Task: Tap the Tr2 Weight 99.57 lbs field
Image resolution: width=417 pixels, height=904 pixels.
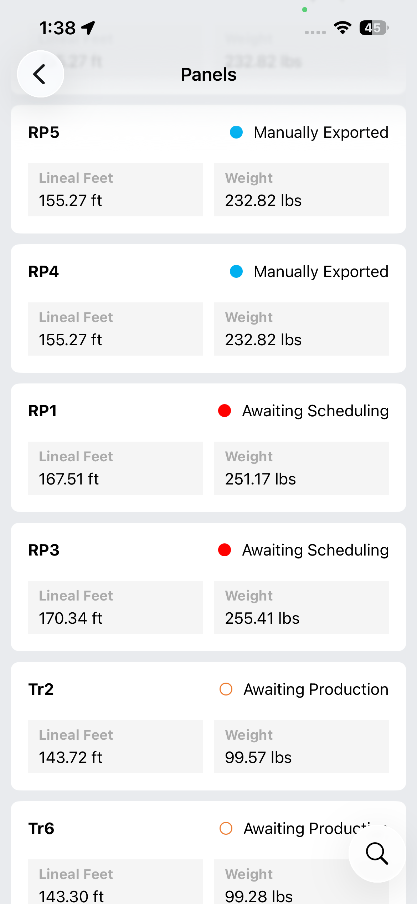Action: click(302, 747)
